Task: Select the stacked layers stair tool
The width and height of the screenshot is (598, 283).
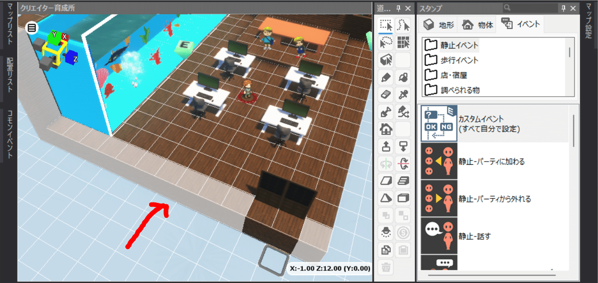Action: (404, 181)
